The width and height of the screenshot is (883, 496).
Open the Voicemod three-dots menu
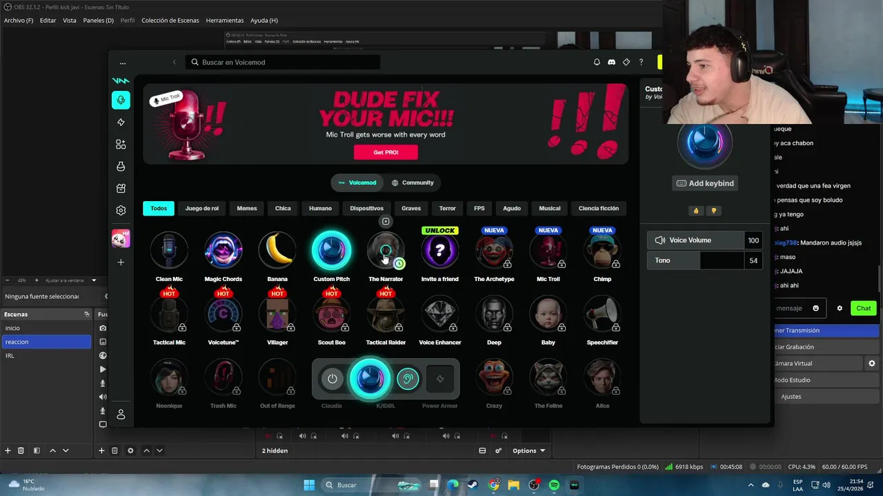(x=123, y=63)
